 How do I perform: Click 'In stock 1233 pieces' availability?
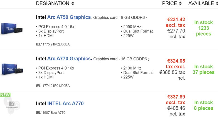(203, 28)
